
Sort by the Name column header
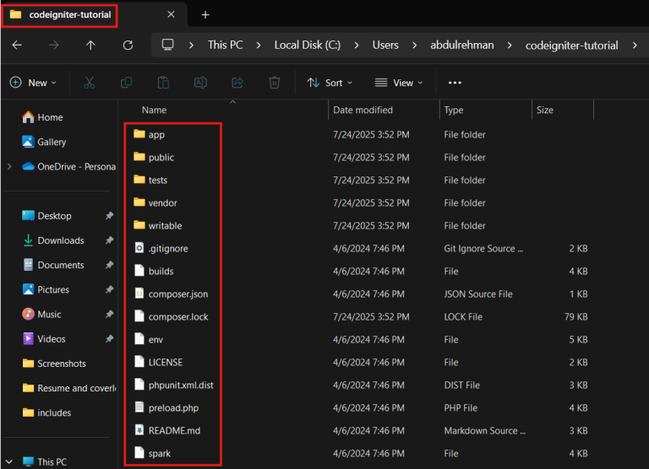154,110
